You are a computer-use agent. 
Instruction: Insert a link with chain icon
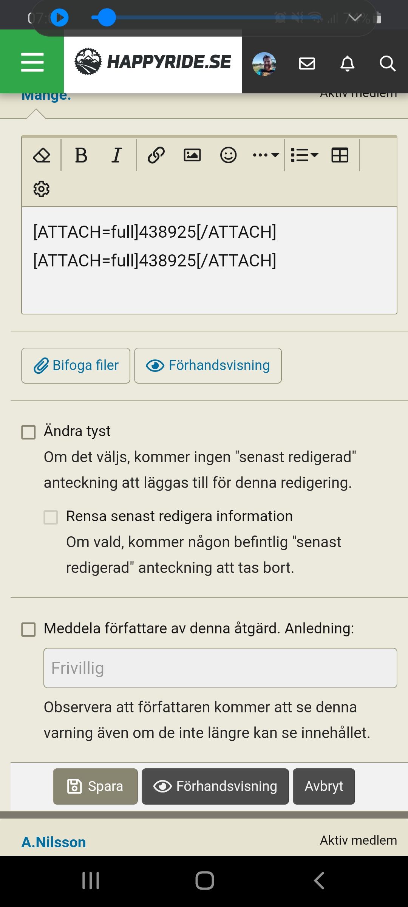[156, 155]
